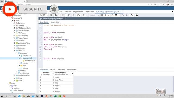Image resolution: width=174 pixels, height=98 pixels.
Task: Click Filter funnel icon
Action: pyautogui.click(x=83, y=15)
